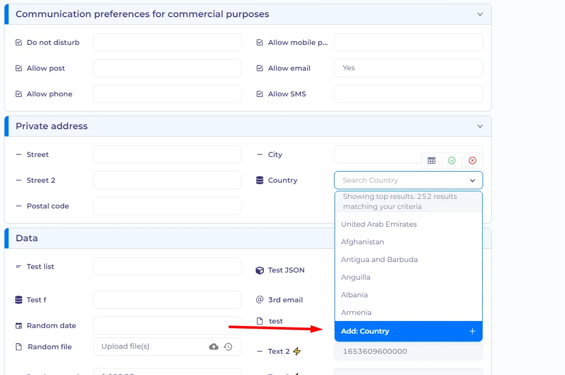Confirm with the green checkmark icon
Screen dimensions: 565x375
[452, 160]
